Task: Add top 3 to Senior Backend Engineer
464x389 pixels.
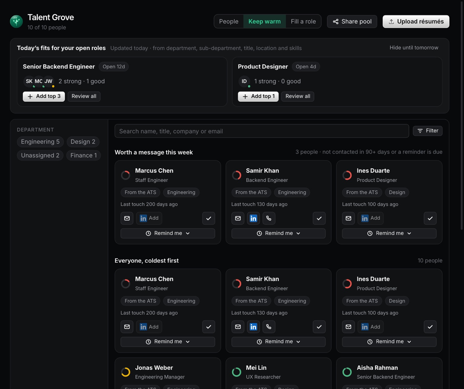Action: coord(44,96)
